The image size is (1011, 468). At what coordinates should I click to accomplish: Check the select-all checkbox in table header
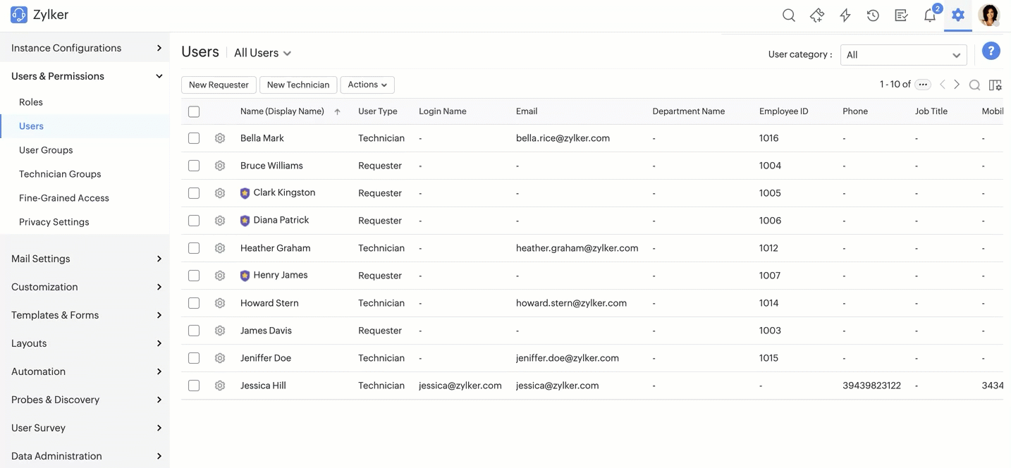pyautogui.click(x=194, y=111)
